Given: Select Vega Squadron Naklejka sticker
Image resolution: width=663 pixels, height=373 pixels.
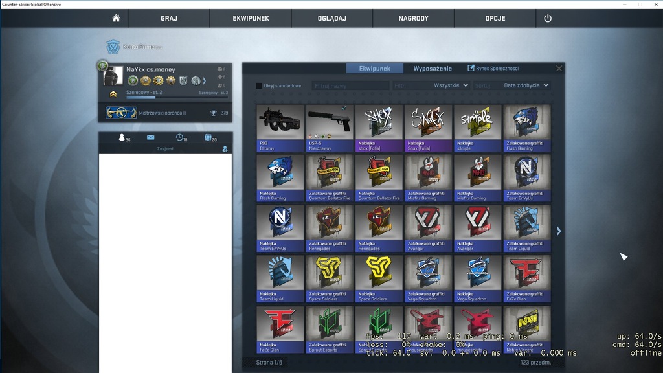Looking at the screenshot, I should [477, 278].
